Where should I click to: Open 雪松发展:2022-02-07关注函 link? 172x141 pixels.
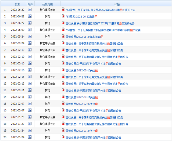pyautogui.click(x=82, y=104)
